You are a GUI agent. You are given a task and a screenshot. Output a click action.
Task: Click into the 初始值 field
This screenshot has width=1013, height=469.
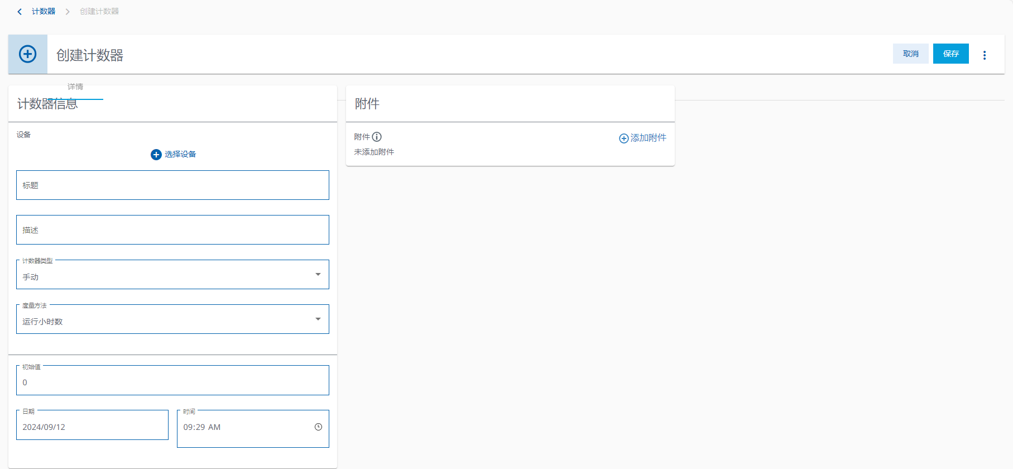point(172,382)
